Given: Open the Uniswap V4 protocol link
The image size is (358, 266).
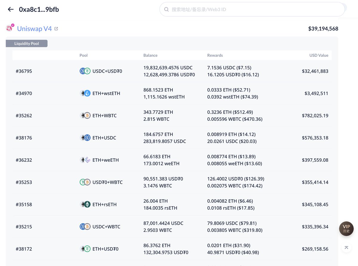Looking at the screenshot, I should [34, 29].
